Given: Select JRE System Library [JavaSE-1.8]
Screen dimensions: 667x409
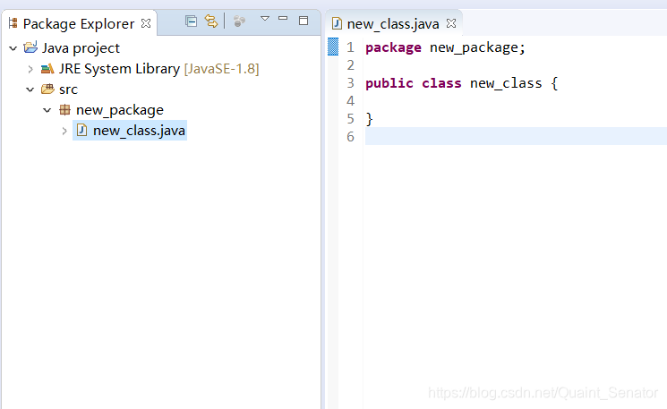Looking at the screenshot, I should tap(158, 69).
